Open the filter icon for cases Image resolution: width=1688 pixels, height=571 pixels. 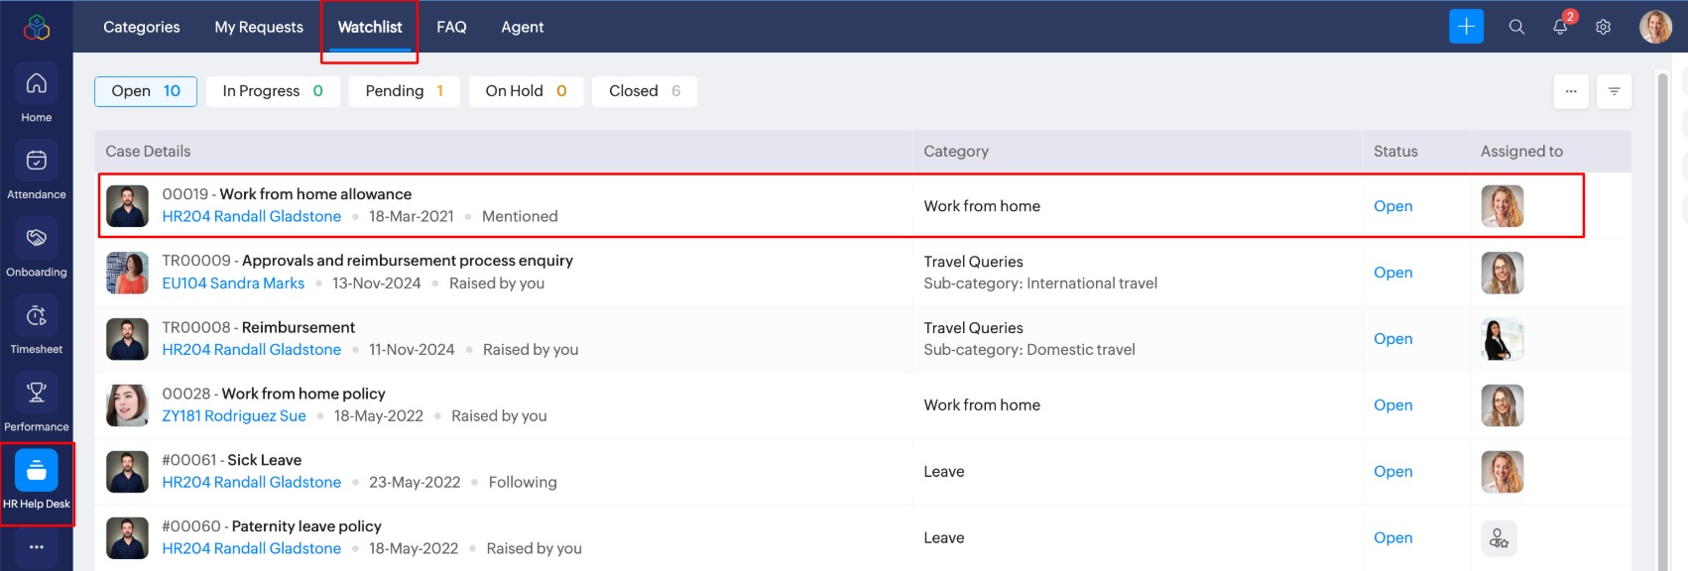[1615, 91]
